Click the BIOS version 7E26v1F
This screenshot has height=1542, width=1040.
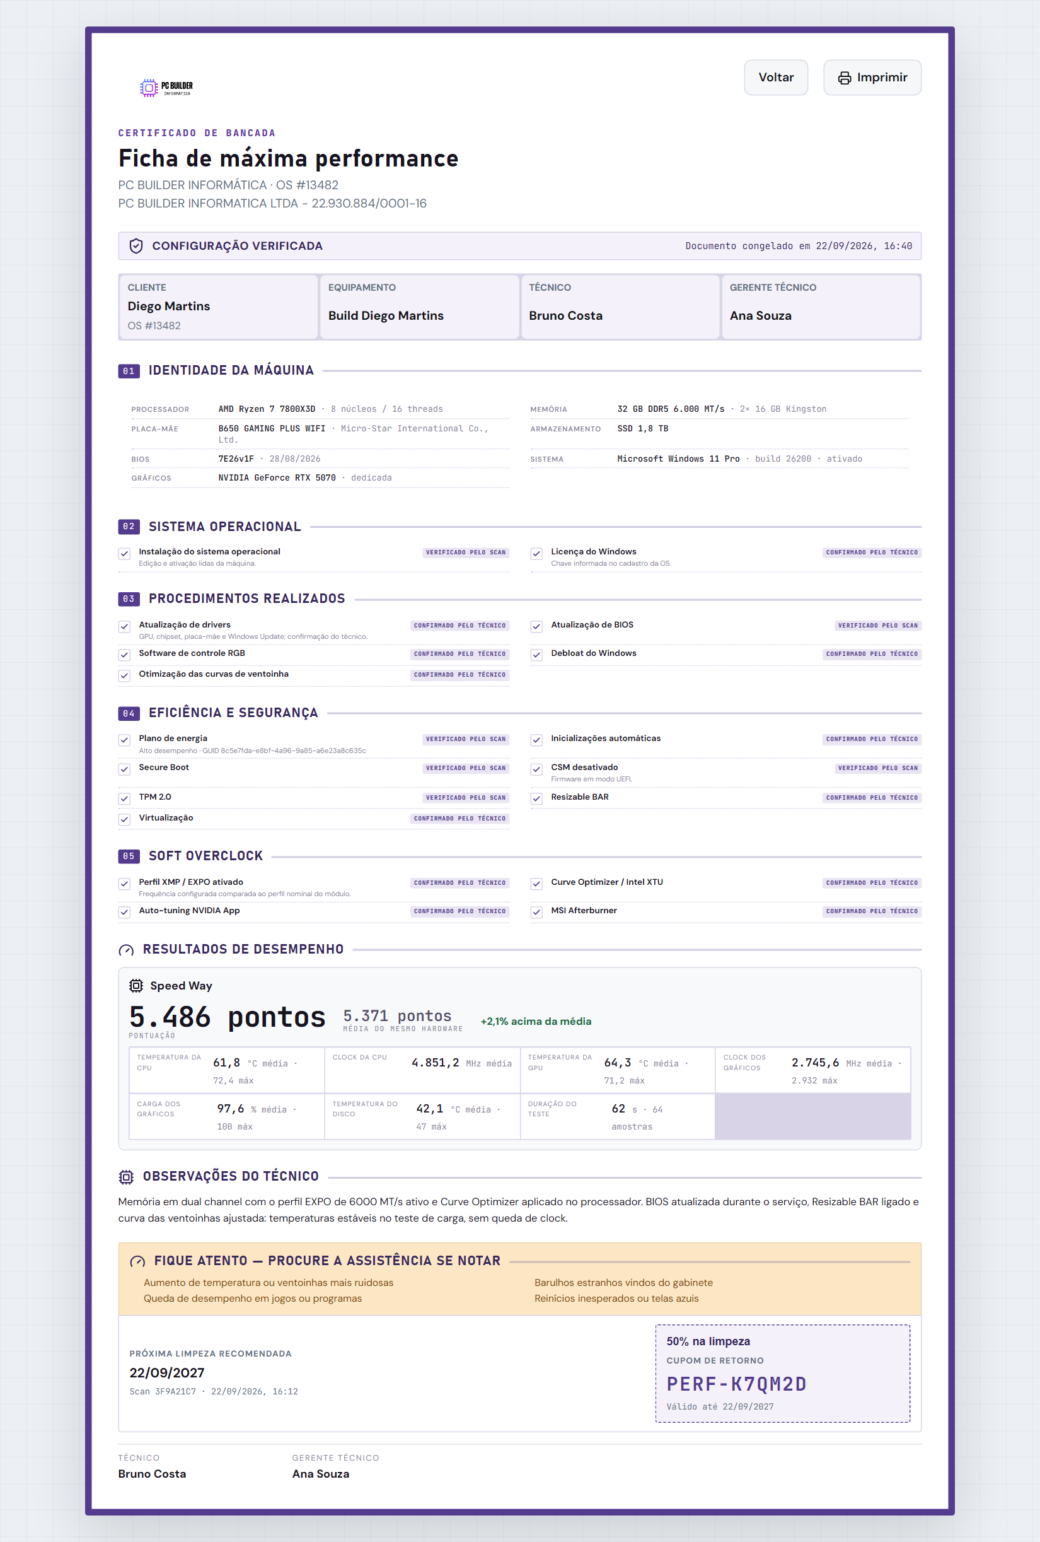(236, 459)
